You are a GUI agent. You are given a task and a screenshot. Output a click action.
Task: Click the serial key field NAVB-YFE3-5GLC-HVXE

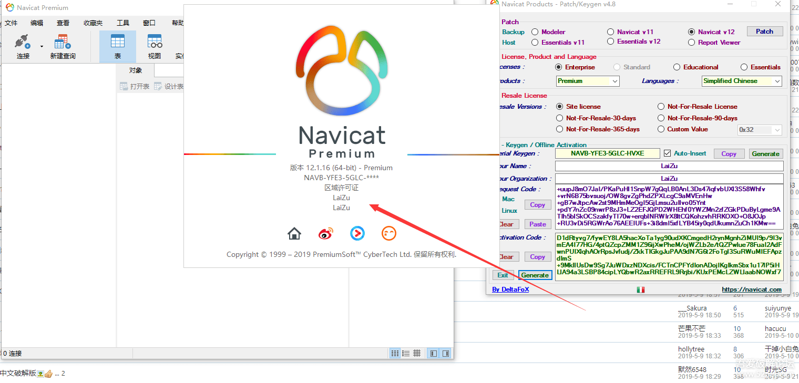(608, 153)
